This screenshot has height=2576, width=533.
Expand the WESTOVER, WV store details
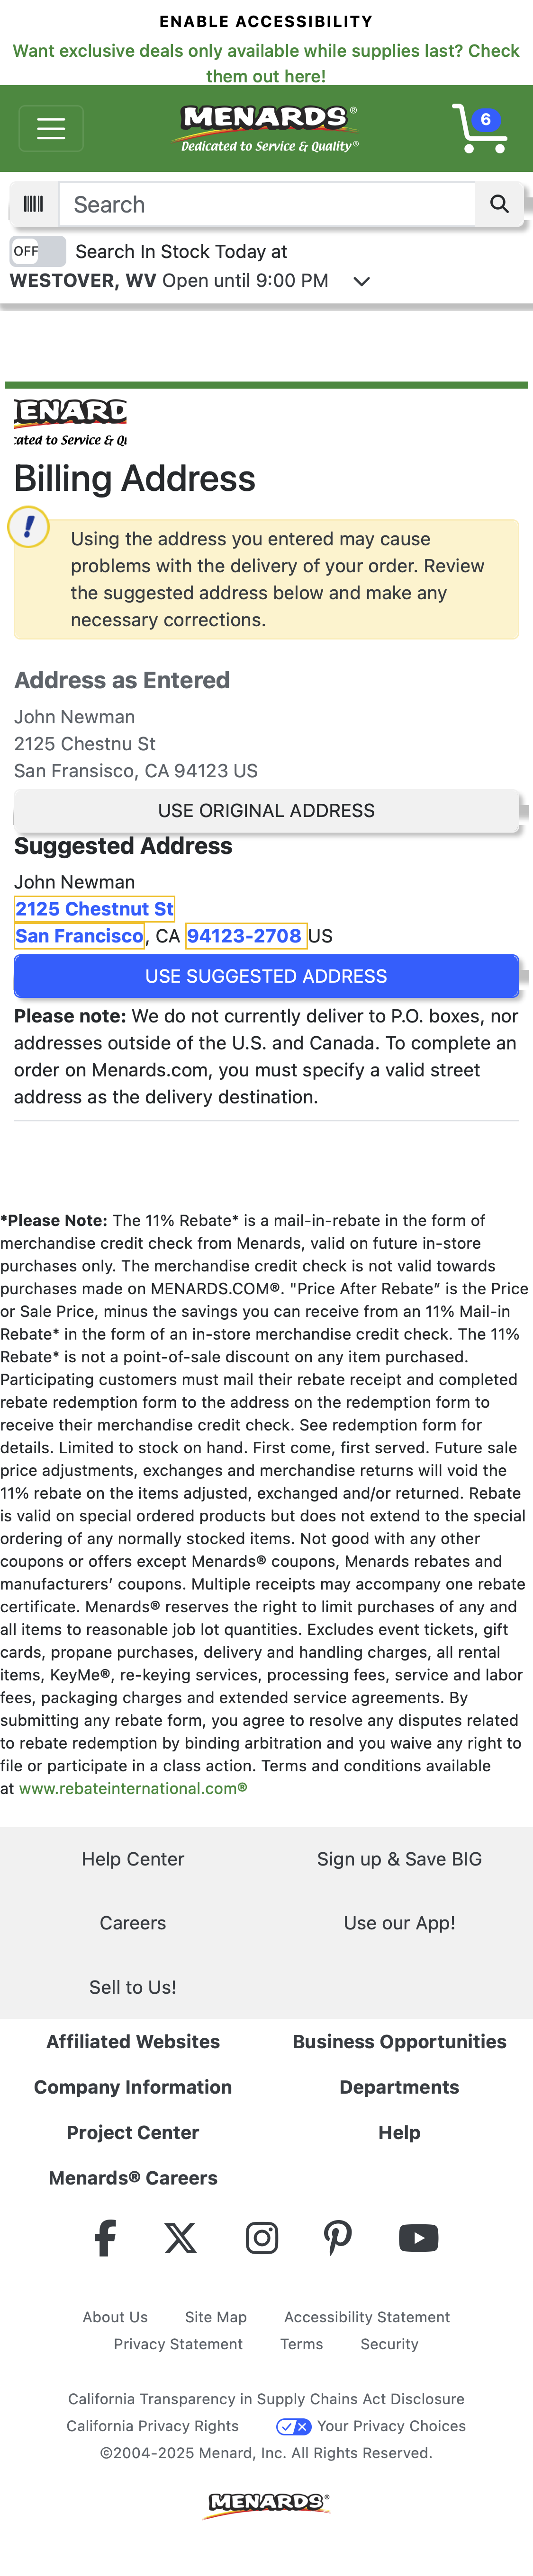[x=360, y=281]
